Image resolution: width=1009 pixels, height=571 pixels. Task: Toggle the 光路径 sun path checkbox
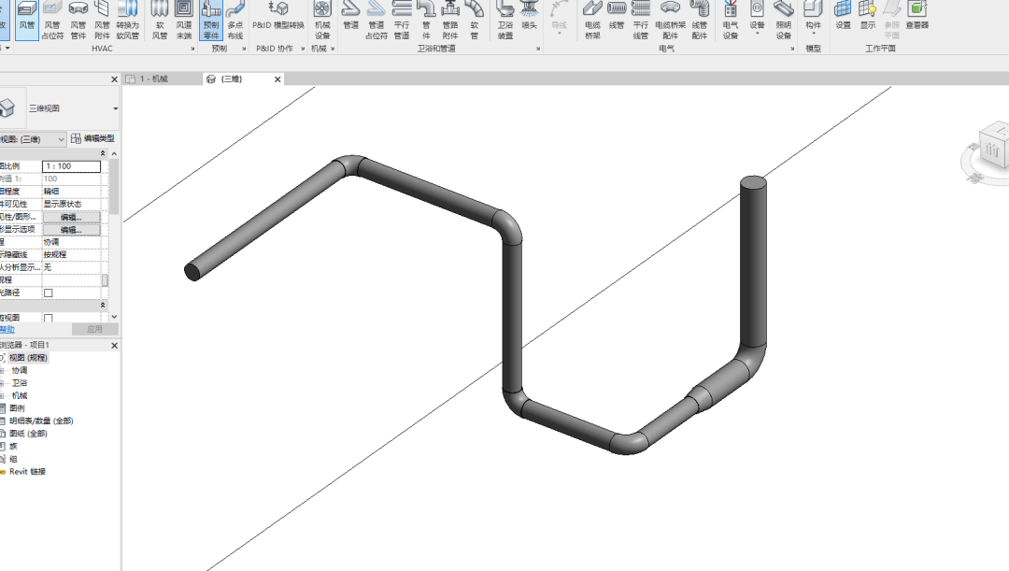click(x=49, y=293)
